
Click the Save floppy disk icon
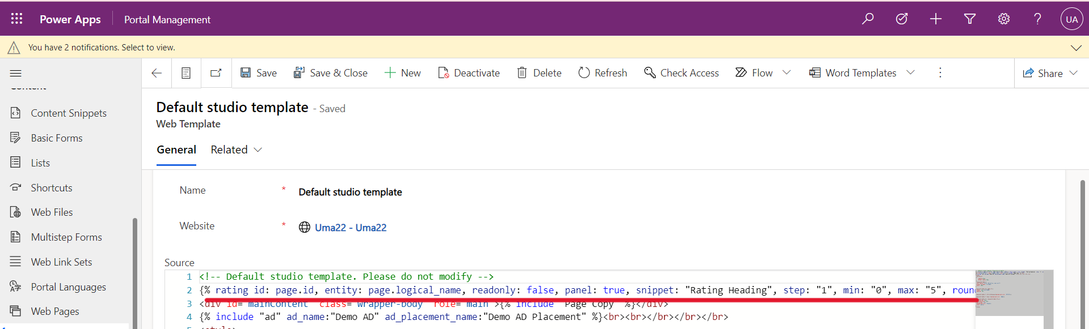[246, 73]
